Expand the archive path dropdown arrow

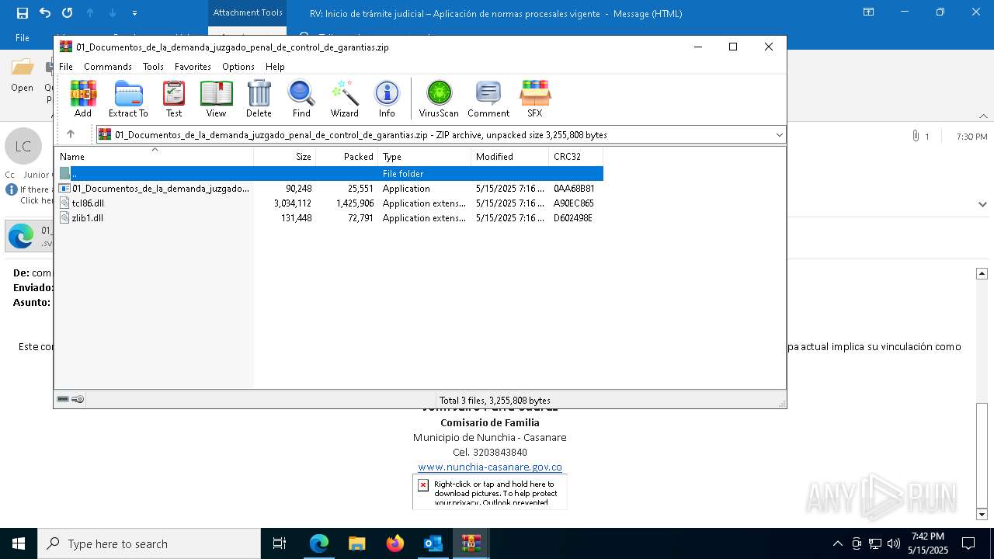click(779, 135)
